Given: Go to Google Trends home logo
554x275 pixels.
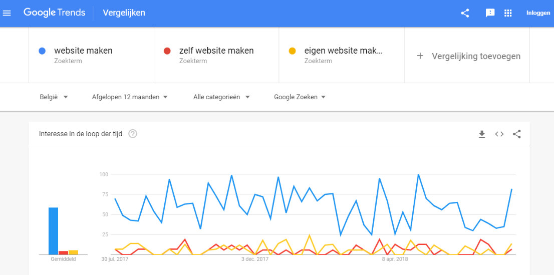Looking at the screenshot, I should click(55, 13).
